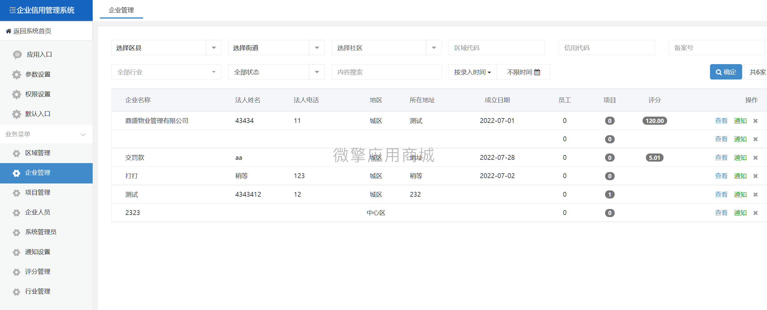Click the sidebar collapse icon in header
767x310 pixels.
pyautogui.click(x=12, y=10)
